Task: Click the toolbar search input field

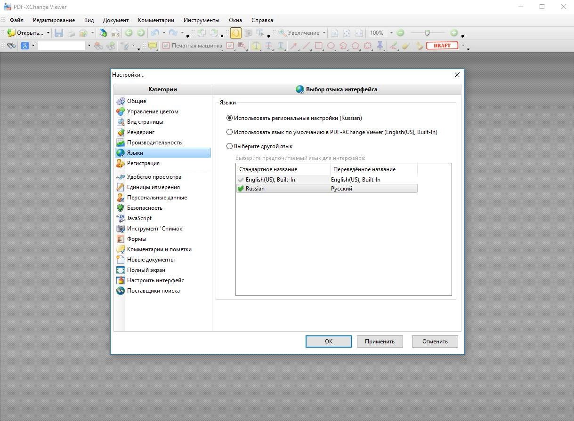Action: click(62, 46)
